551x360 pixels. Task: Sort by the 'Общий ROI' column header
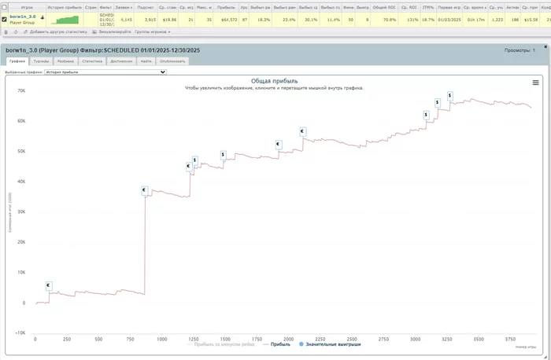click(384, 7)
